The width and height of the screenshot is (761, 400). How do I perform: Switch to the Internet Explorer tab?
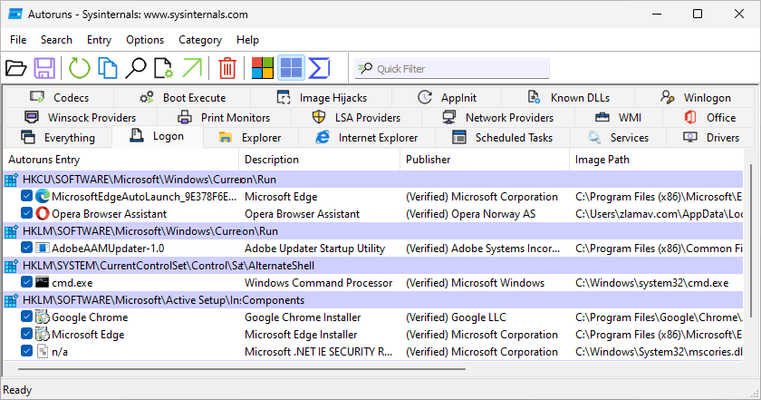[367, 138]
